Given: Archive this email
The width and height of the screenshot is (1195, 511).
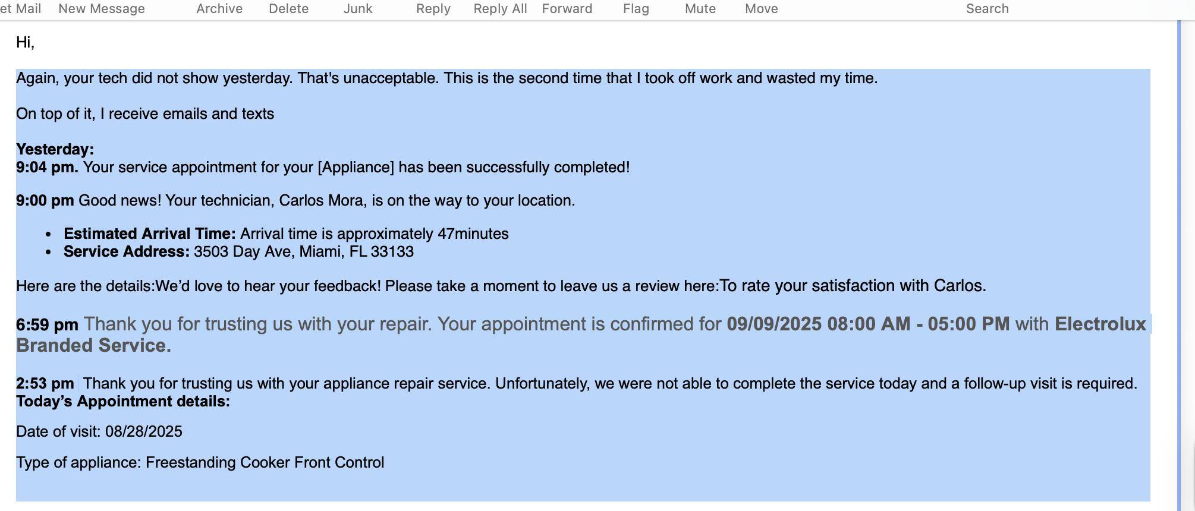Looking at the screenshot, I should [219, 8].
